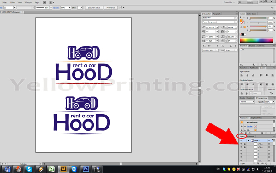Enable the Invert Mask checkbox
The height and width of the screenshot is (173, 276).
[263, 114]
